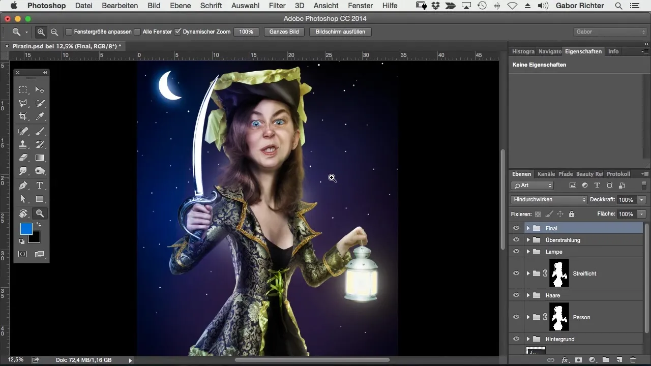This screenshot has width=651, height=366.
Task: Open the Hindurchwirken blend mode dropdown
Action: coord(549,200)
